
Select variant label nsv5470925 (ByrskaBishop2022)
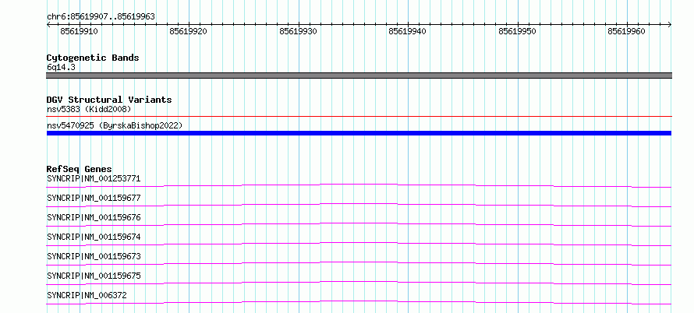115,126
